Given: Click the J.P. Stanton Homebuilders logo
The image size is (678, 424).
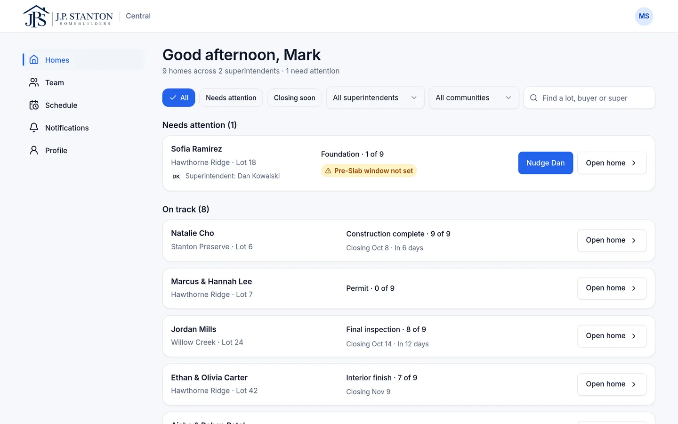Looking at the screenshot, I should pos(68,16).
